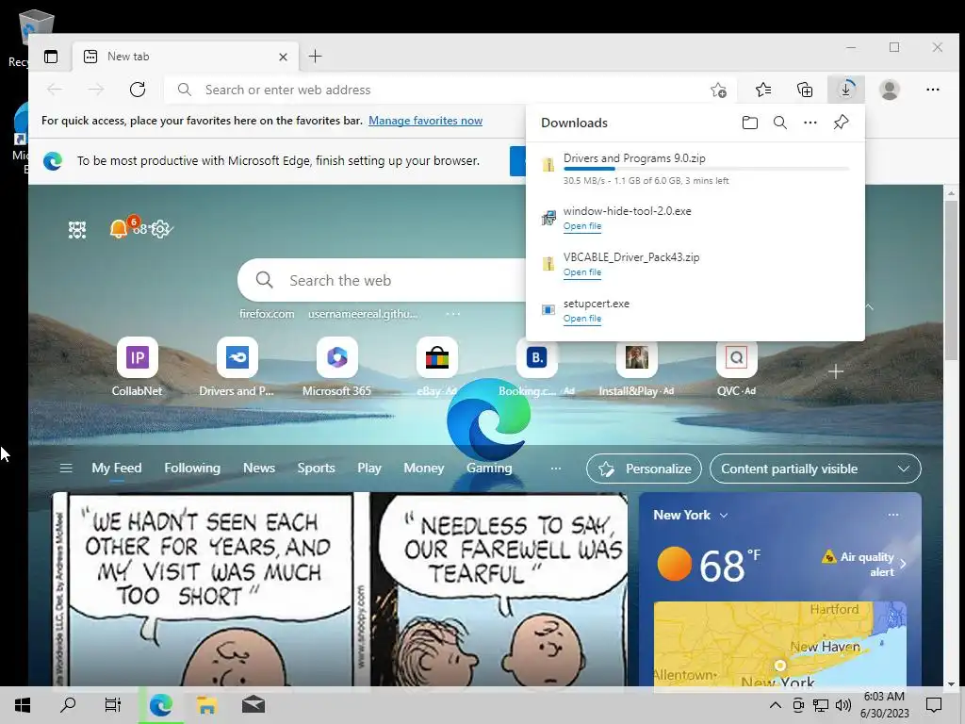Select My Feed tab

tap(116, 469)
